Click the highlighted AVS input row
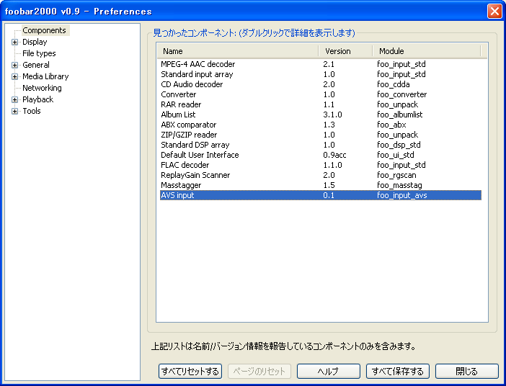Image resolution: width=506 pixels, height=386 pixels. [321, 195]
